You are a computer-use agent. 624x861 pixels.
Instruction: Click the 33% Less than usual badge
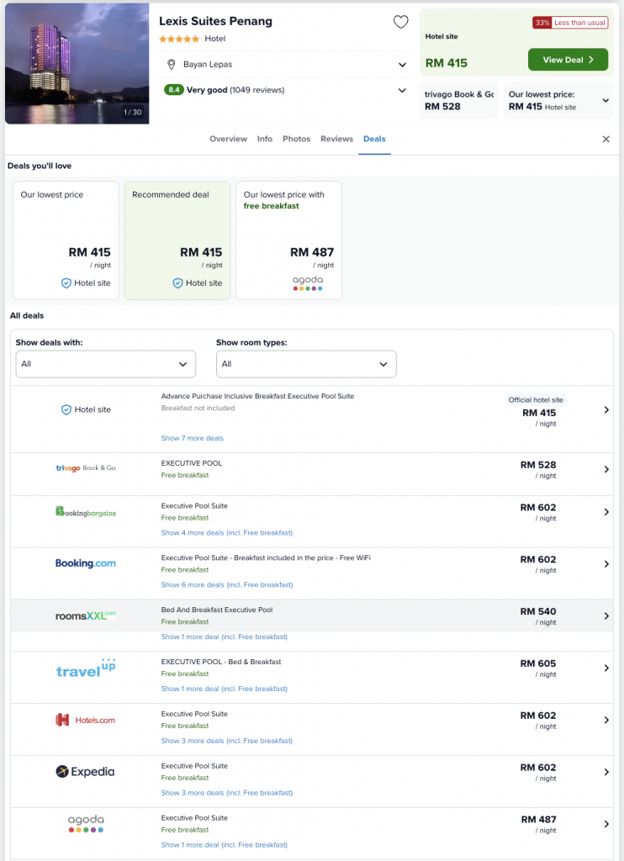[x=570, y=23]
